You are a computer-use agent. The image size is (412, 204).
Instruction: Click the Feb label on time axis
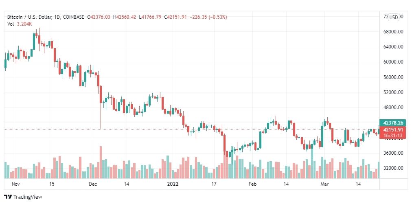click(x=253, y=184)
